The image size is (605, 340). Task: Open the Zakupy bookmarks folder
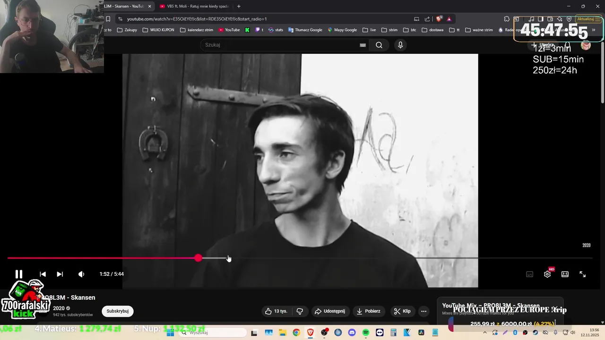(x=127, y=30)
